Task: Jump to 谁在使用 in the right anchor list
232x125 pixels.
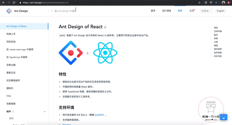Action: tap(218, 49)
